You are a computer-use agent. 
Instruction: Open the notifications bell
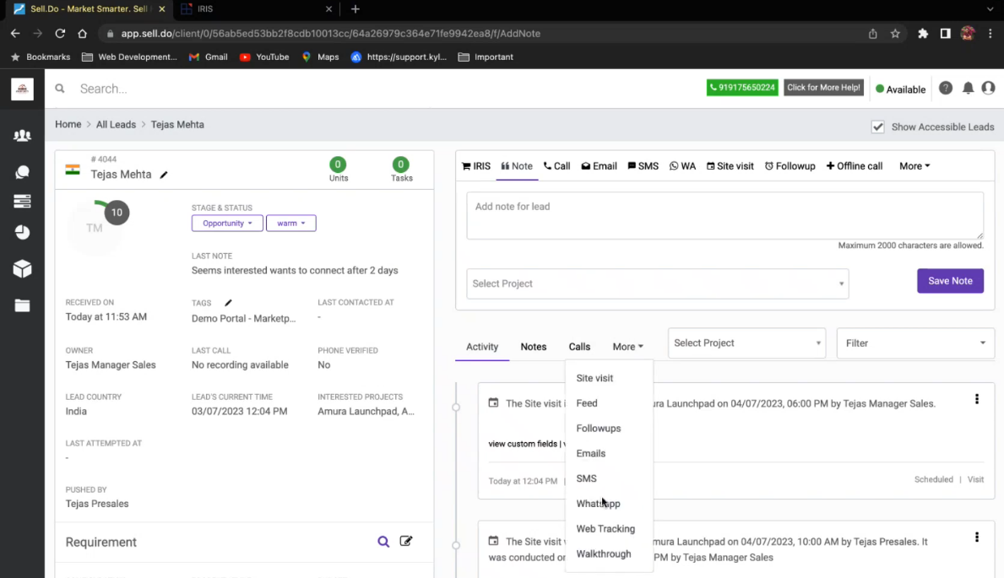click(968, 89)
